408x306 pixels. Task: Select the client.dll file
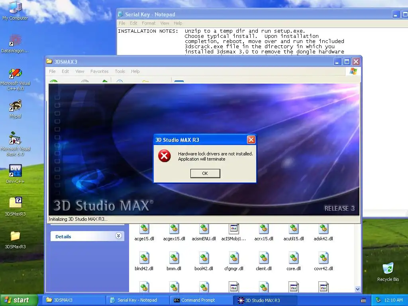pyautogui.click(x=264, y=261)
